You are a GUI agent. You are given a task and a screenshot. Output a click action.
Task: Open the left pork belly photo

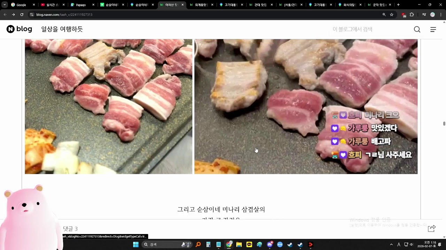(108, 106)
